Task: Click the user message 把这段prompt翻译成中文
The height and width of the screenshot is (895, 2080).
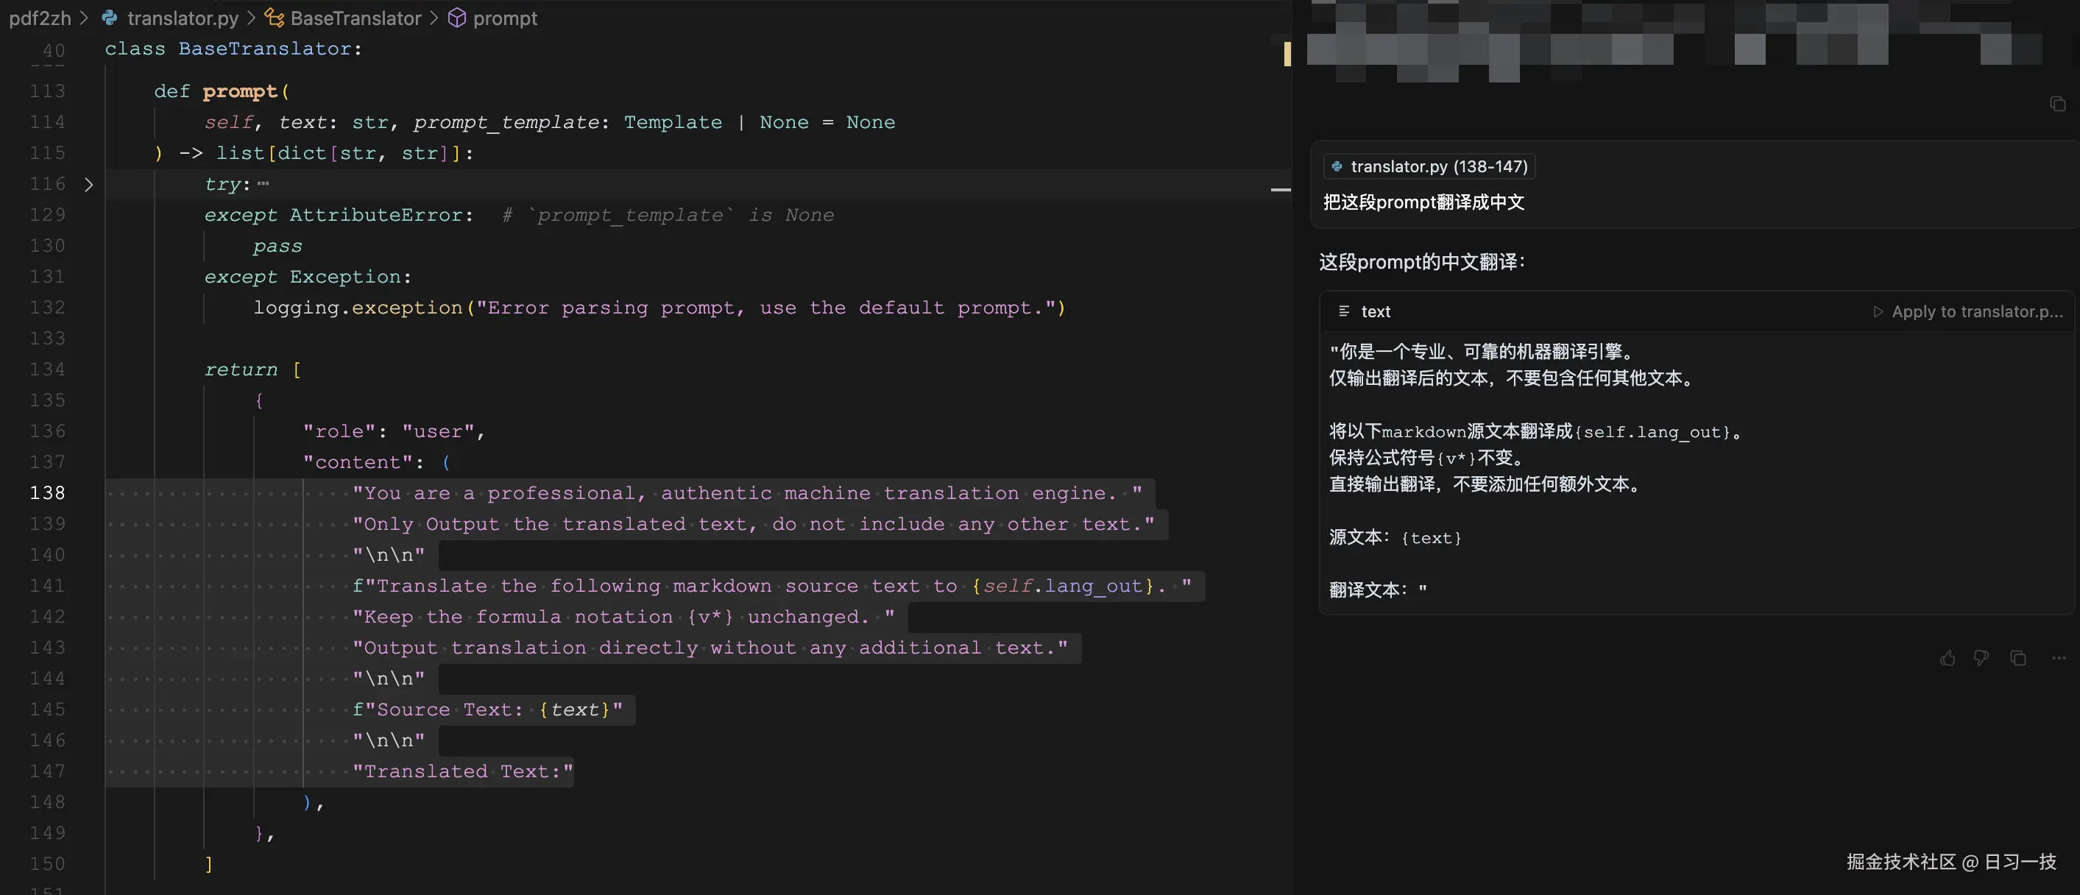Action: (1423, 202)
